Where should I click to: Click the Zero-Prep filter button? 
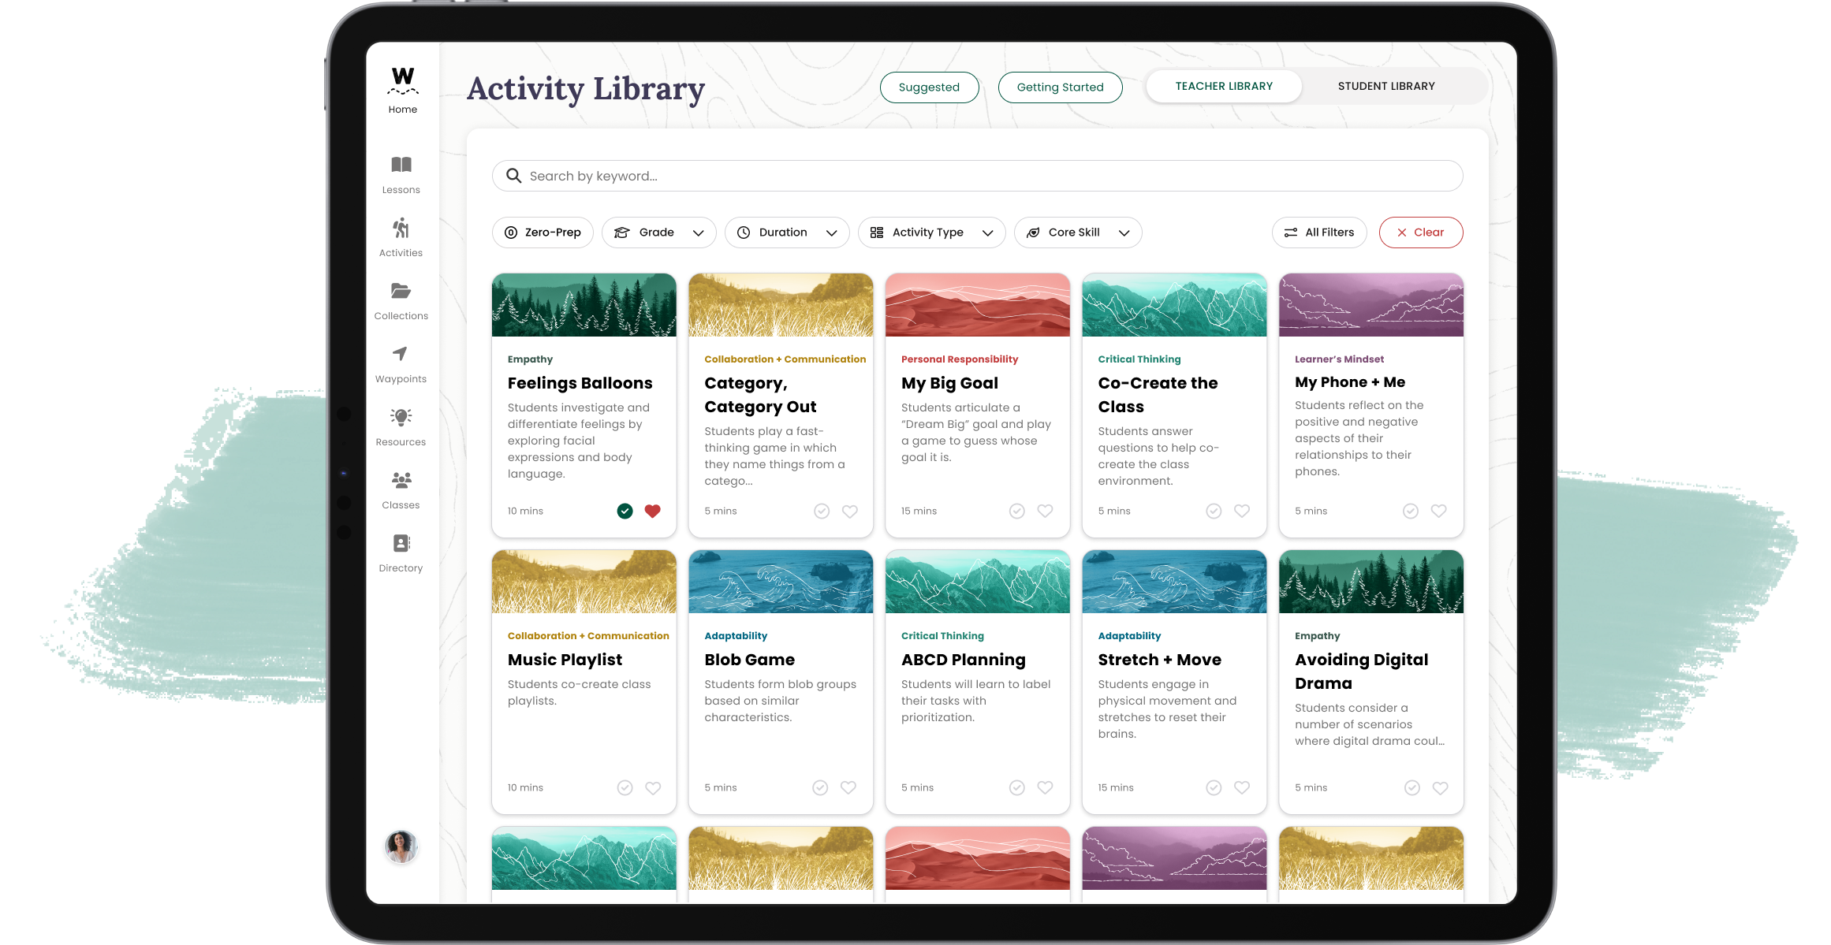[x=543, y=232]
